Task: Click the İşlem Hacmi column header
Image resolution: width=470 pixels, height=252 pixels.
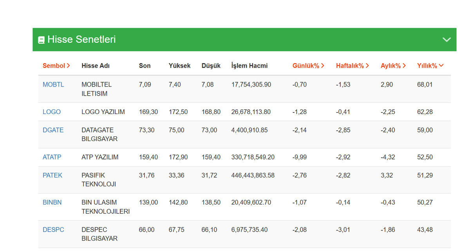Action: pos(249,66)
